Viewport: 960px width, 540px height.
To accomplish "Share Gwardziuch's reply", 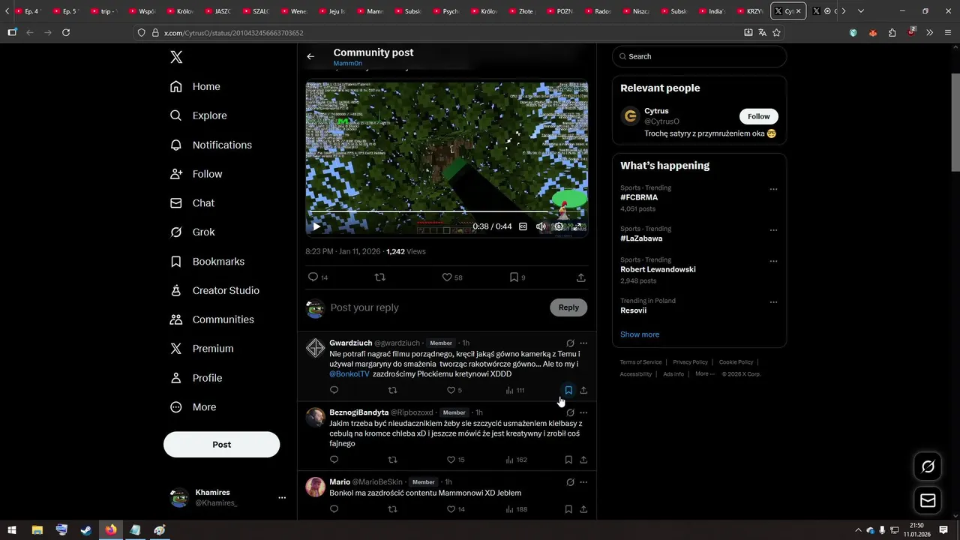I will click(x=583, y=390).
